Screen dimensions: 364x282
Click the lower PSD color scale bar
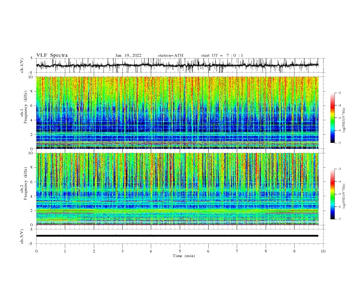tap(333, 194)
